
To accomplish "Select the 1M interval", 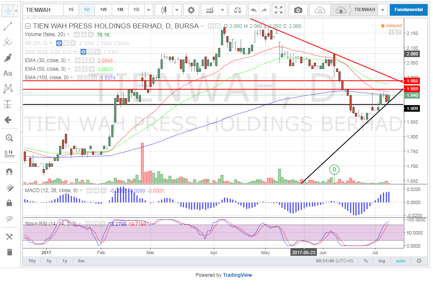I will pyautogui.click(x=120, y=10).
